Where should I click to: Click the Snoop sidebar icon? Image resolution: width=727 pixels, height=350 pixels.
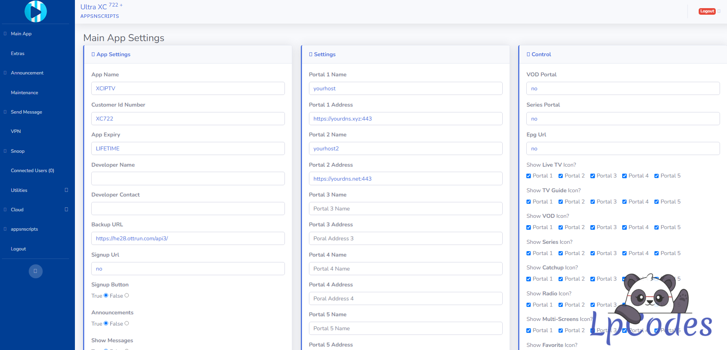(5, 151)
